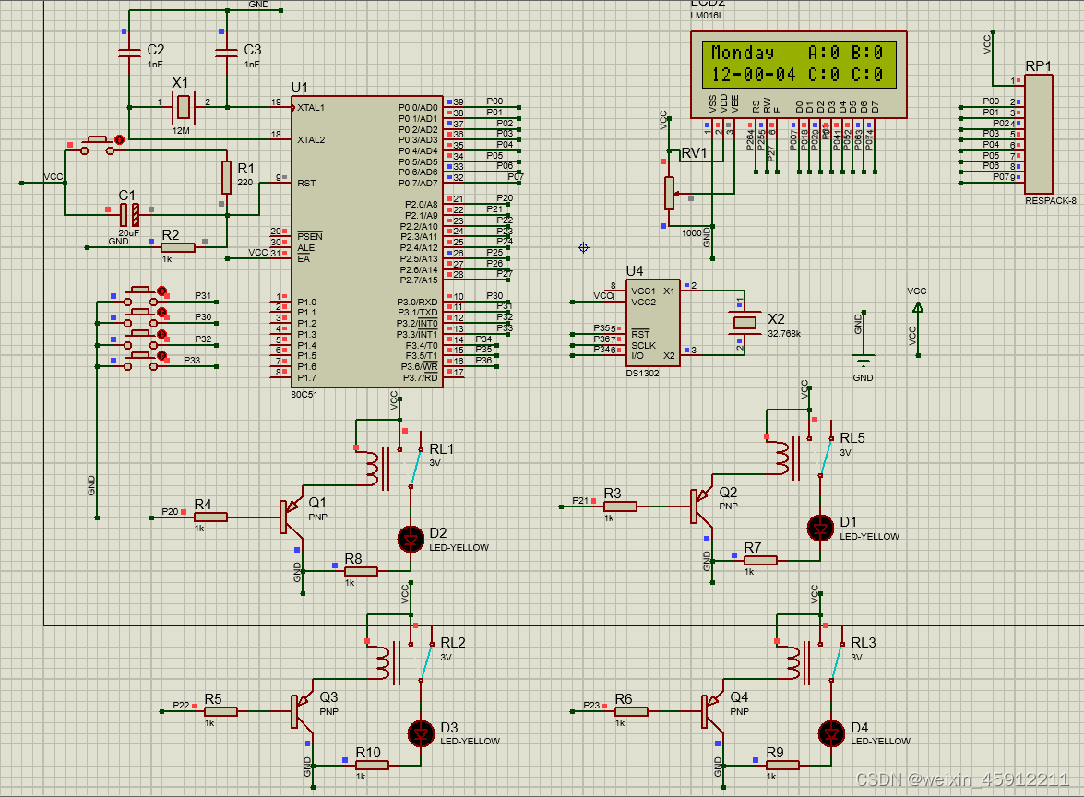Push the button wired to P33
Screen dimensions: 1084x797
pyautogui.click(x=141, y=361)
